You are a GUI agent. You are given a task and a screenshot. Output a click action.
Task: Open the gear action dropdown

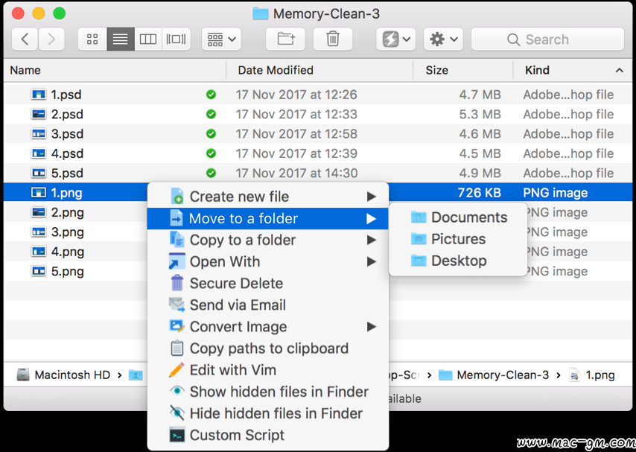(x=443, y=39)
